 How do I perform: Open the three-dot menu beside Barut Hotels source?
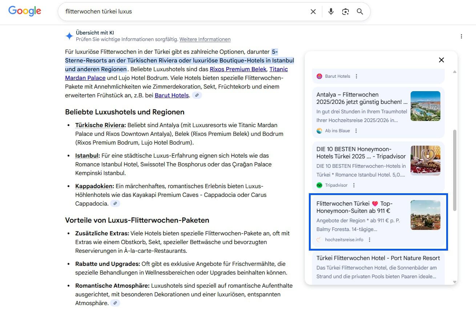pos(356,76)
